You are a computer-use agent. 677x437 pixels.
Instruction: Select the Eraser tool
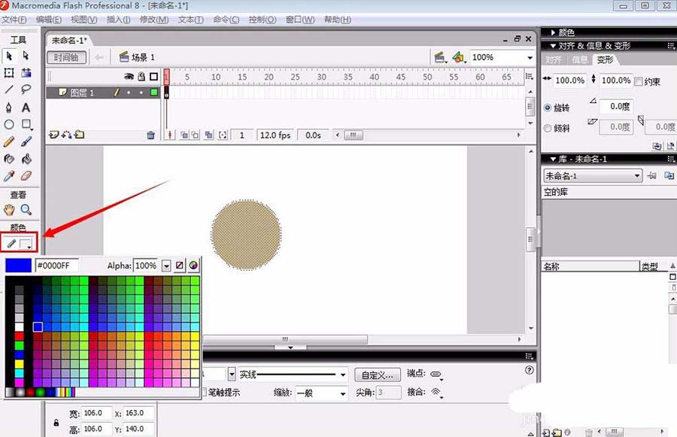(26, 176)
